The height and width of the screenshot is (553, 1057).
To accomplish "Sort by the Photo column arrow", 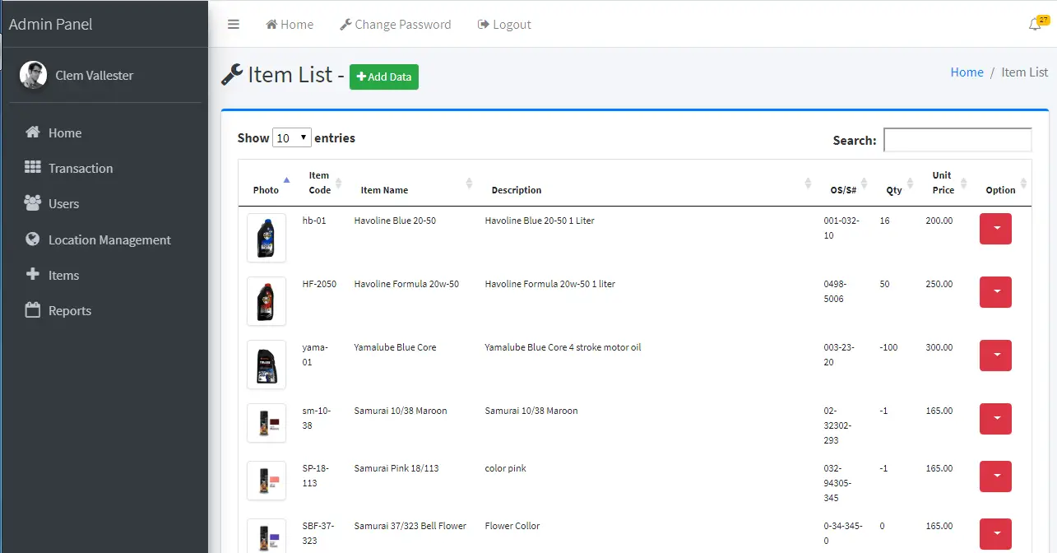I will click(286, 179).
